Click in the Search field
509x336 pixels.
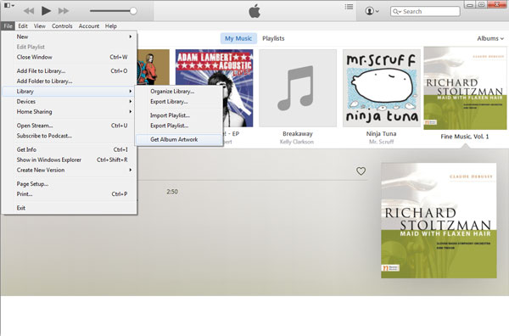pos(425,11)
